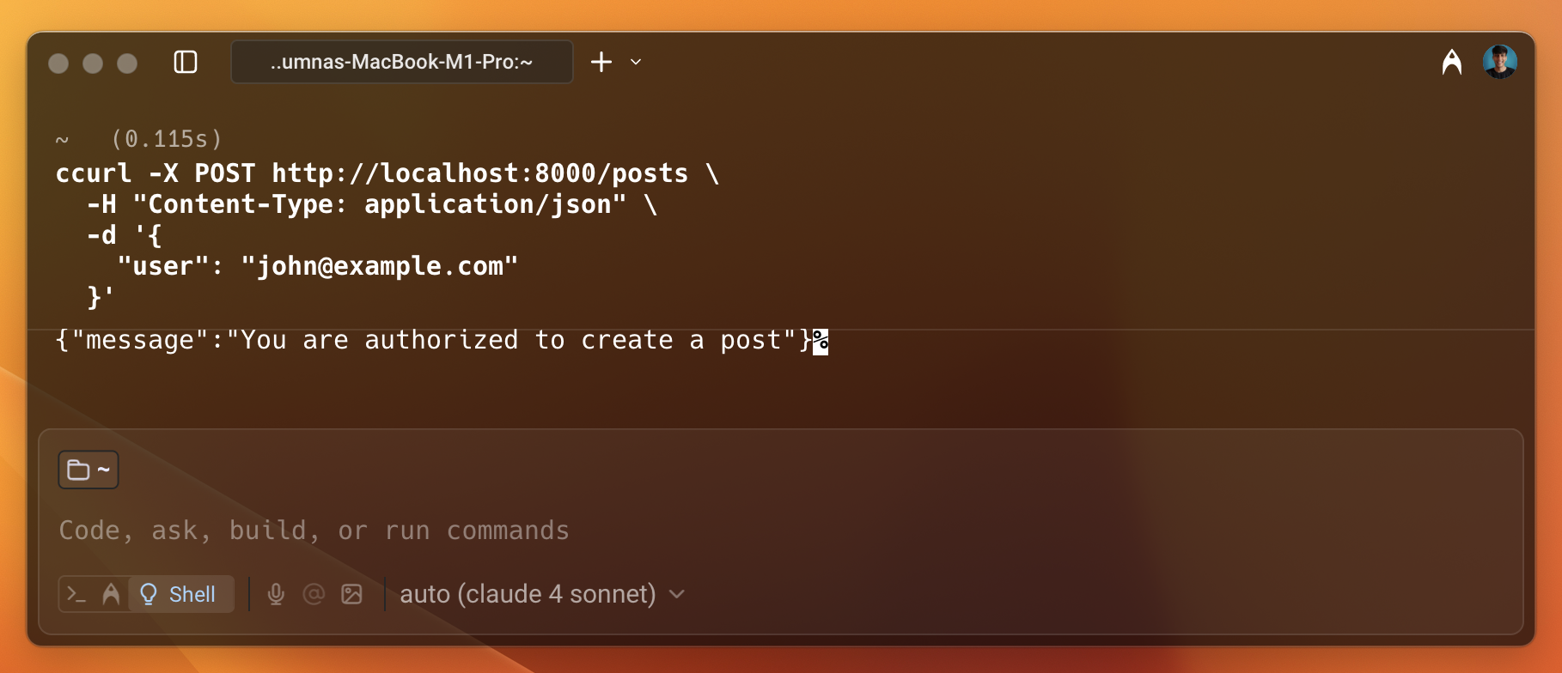Select the microphone dictation icon
Screen dimensions: 1562x673
pos(276,593)
